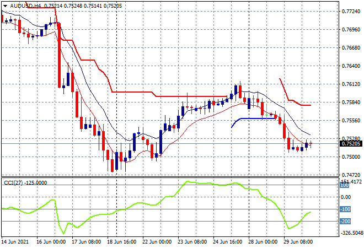Screen dimensions: 364x248
Task: Click the low price value 0.75141
Action: (93, 6)
